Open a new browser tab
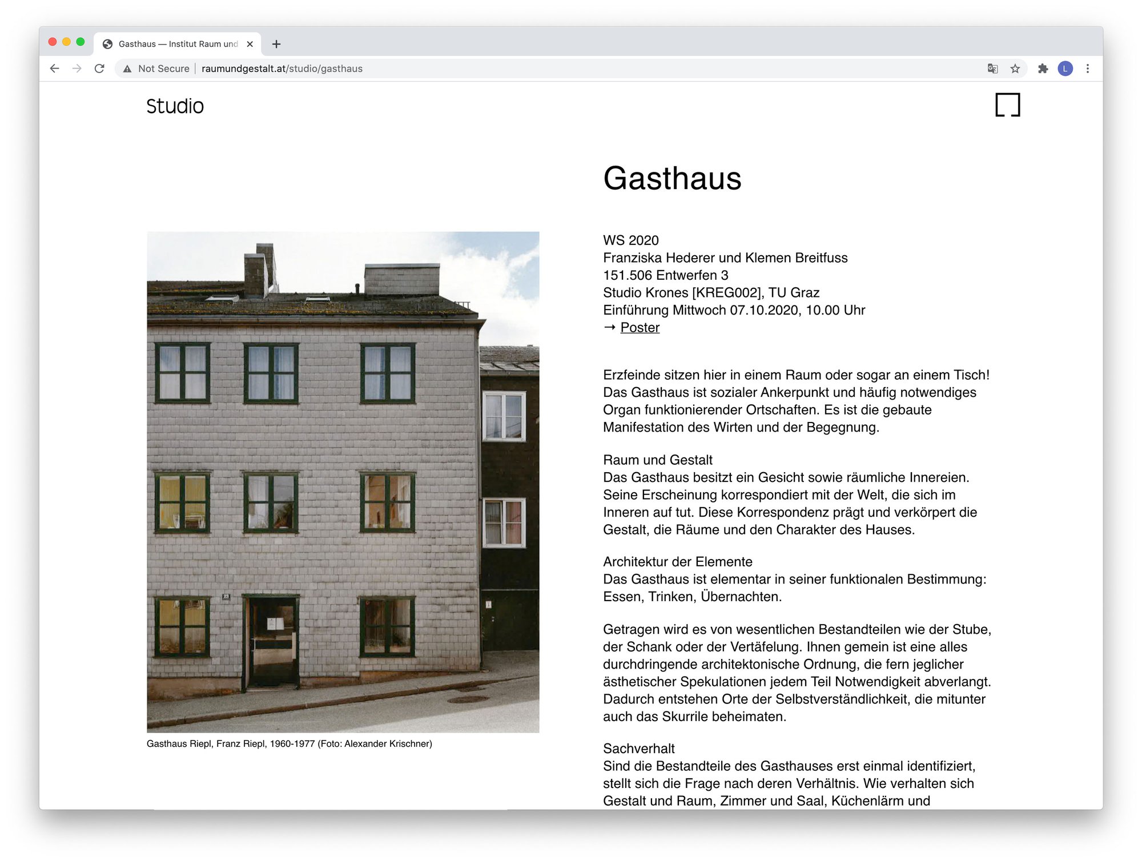This screenshot has width=1142, height=861. click(x=276, y=44)
